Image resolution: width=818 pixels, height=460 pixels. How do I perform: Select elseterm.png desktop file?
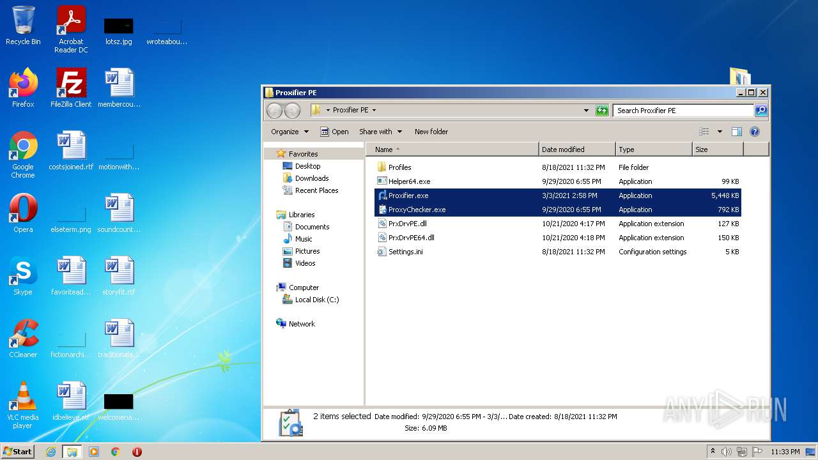pyautogui.click(x=71, y=218)
